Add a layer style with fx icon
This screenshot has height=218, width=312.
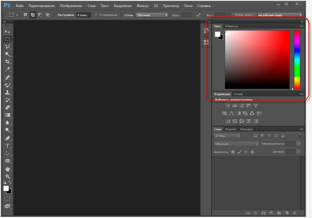256,213
